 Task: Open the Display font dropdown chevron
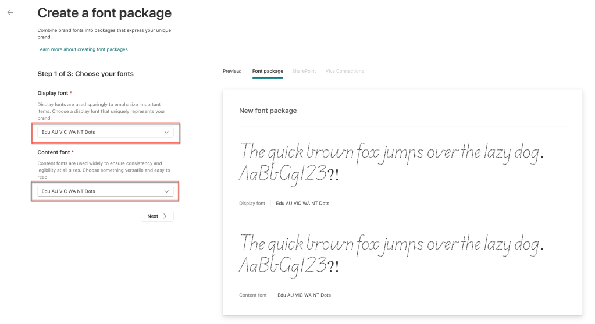(x=166, y=132)
